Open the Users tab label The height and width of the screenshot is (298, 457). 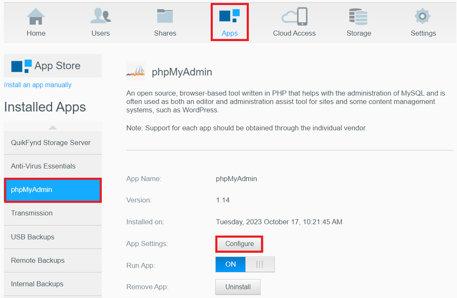[x=101, y=33]
